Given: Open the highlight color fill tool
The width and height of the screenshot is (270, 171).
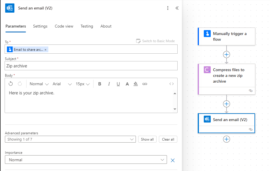Looking at the screenshot, I should [x=136, y=84].
